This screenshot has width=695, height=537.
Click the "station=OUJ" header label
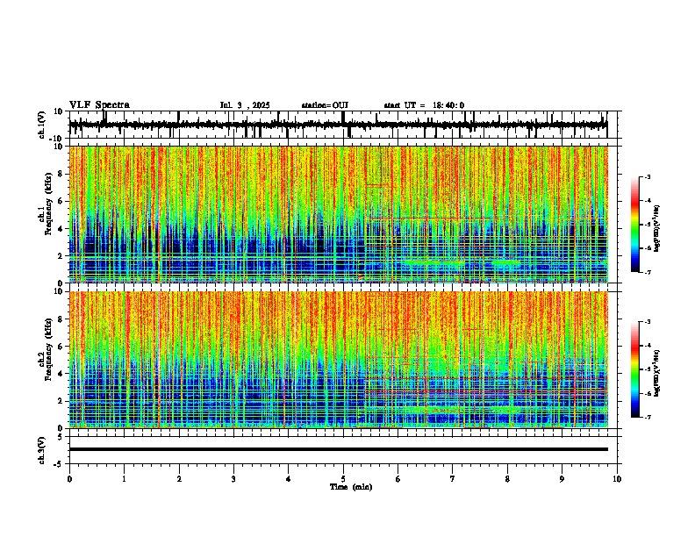[x=325, y=105]
